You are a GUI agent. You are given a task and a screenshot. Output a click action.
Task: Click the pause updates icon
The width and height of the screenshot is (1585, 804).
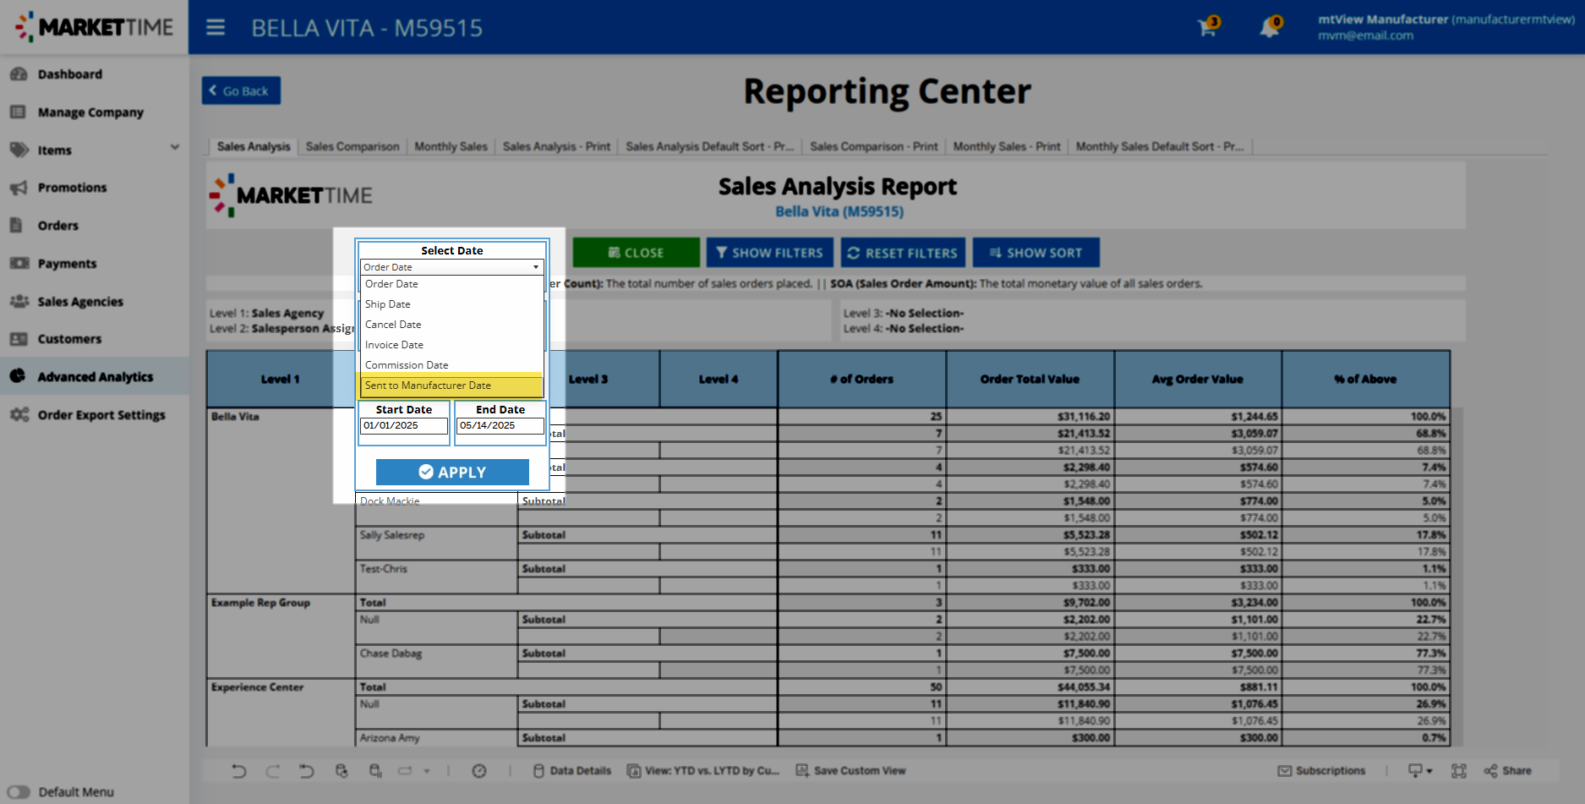375,771
